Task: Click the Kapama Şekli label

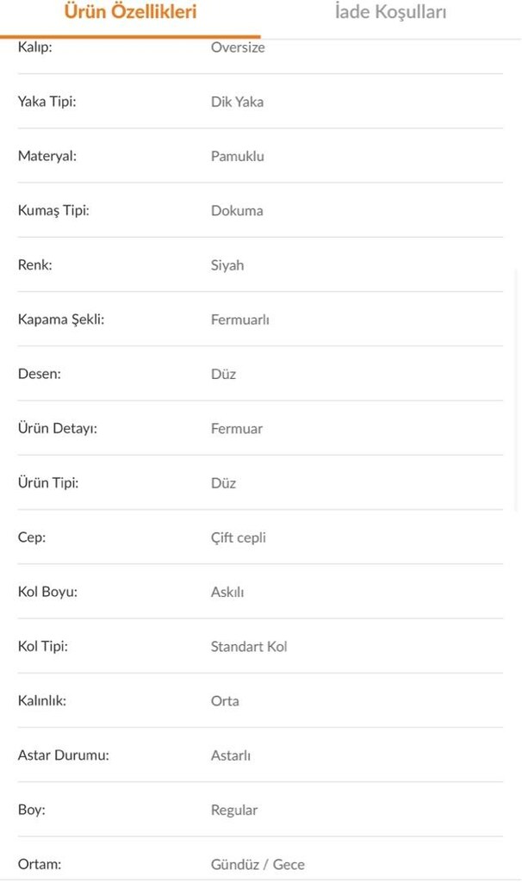Action: (x=61, y=320)
